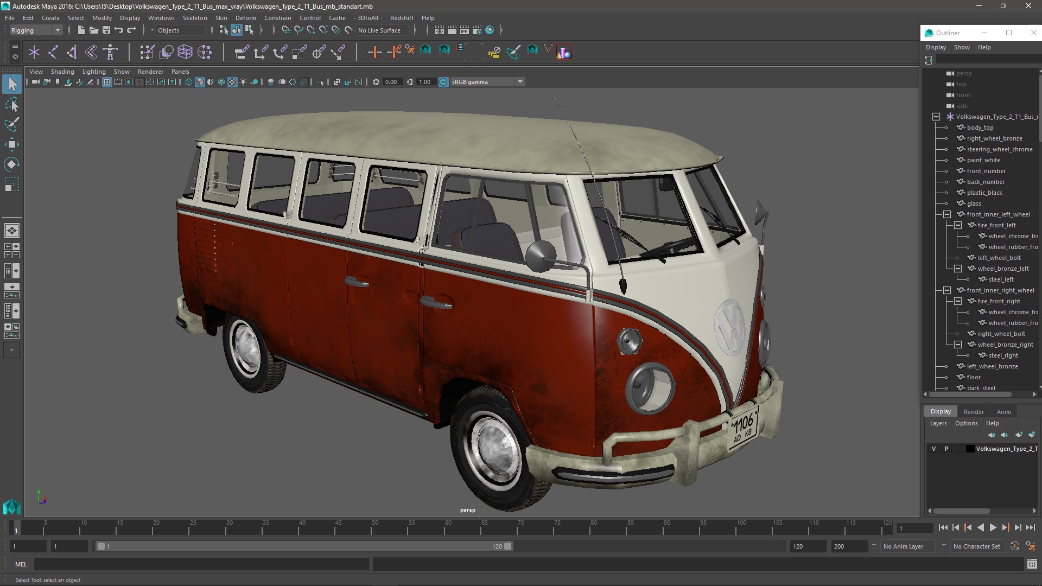Activate the Rotate tool in toolbox
Screen dimensions: 1042x586
12,164
